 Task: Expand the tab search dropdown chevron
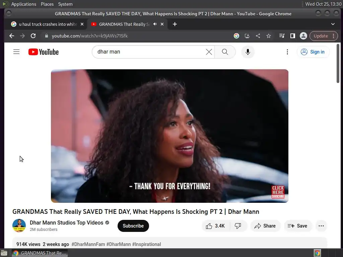tap(333, 24)
